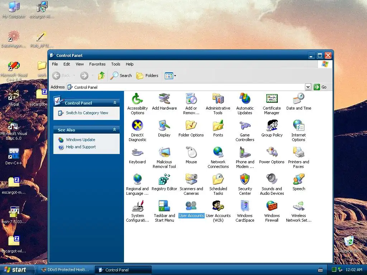Collapse the Control Panel sidebar section
Screen dimensions: 367x275
coord(115,103)
